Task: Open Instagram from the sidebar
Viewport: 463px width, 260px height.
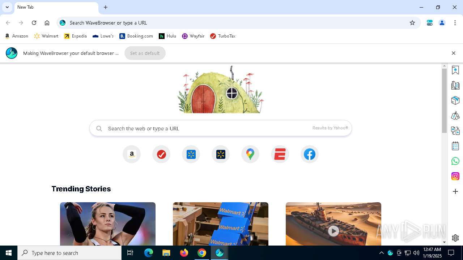Action: 455,176
